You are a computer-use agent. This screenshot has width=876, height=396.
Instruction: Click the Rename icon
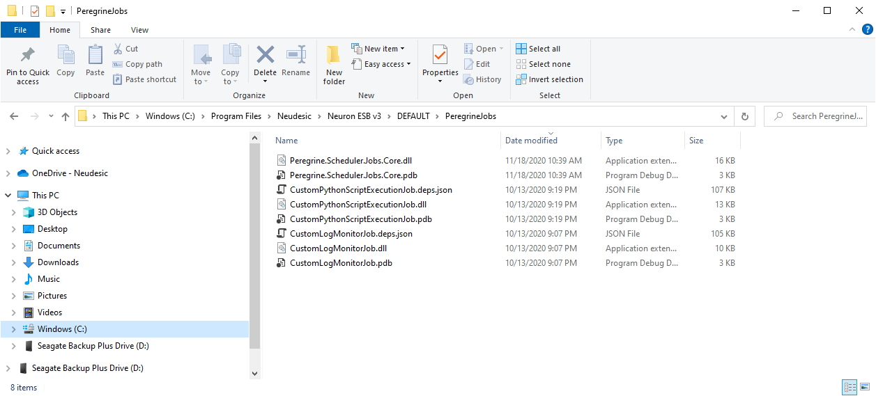296,54
